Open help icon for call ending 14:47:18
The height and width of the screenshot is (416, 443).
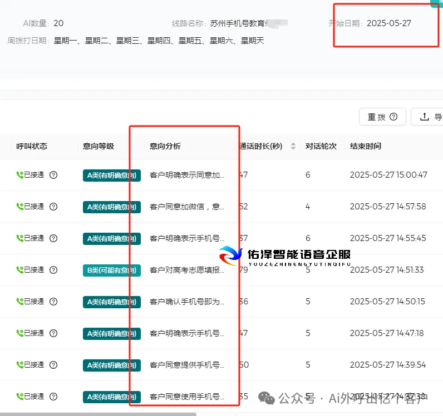53,333
